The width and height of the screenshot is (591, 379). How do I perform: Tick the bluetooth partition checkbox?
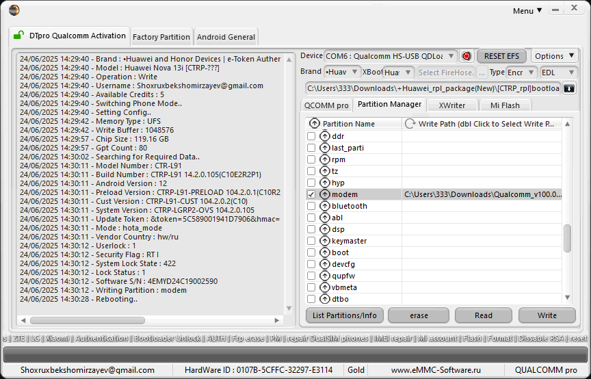coord(311,207)
